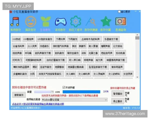Open the 搞笑音效 laughing face icon
Image resolution: width=150 pixels, height=120 pixels.
pos(31,22)
